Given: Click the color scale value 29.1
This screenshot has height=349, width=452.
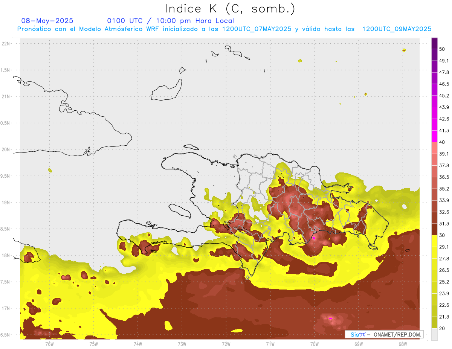Looking at the screenshot, I should tap(444, 247).
